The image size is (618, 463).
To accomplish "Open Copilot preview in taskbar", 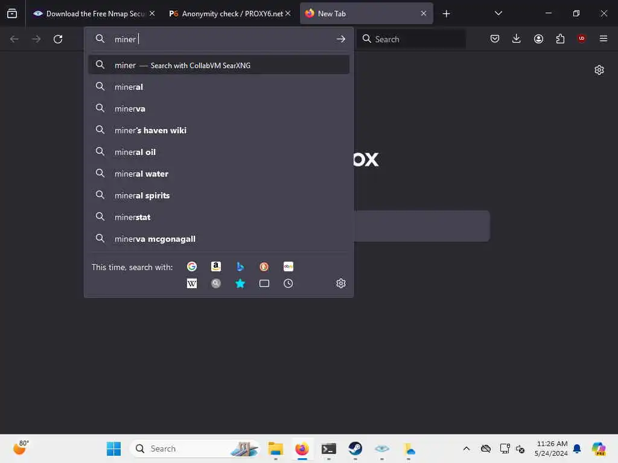I will coord(598,449).
